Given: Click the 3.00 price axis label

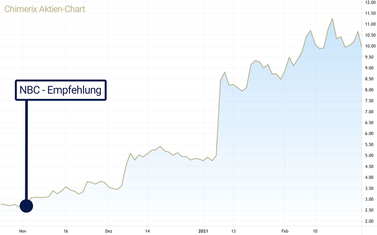Looking at the screenshot, I should [x=369, y=199].
